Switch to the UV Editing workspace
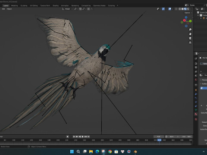The height and width of the screenshot is (155, 207). [x=34, y=6]
